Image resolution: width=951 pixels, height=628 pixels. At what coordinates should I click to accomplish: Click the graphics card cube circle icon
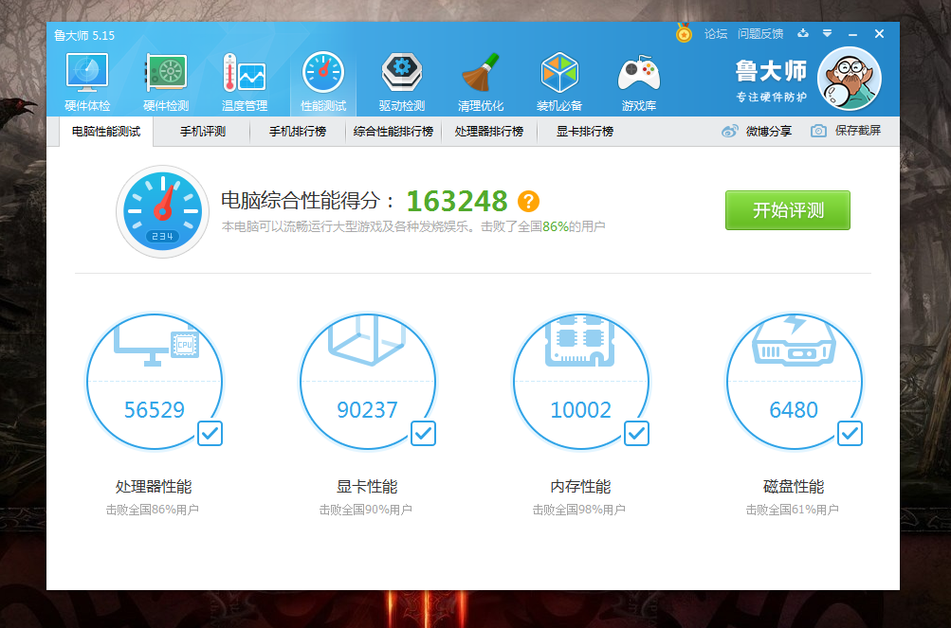click(367, 341)
